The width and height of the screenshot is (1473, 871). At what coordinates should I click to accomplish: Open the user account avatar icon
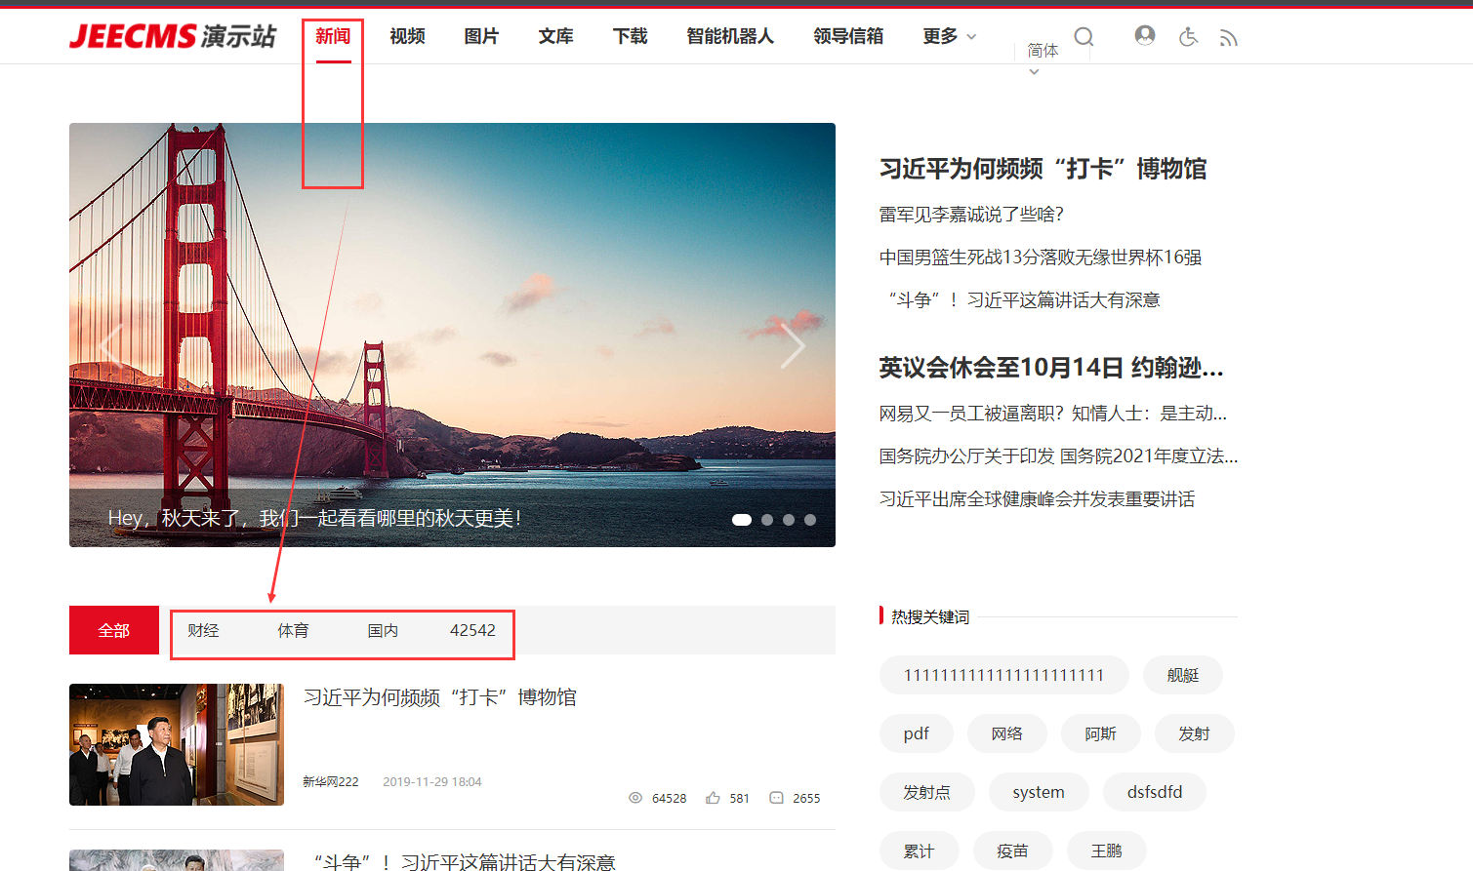point(1145,36)
